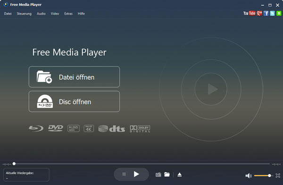
Task: Expand the Audio menu
Action: click(x=41, y=14)
